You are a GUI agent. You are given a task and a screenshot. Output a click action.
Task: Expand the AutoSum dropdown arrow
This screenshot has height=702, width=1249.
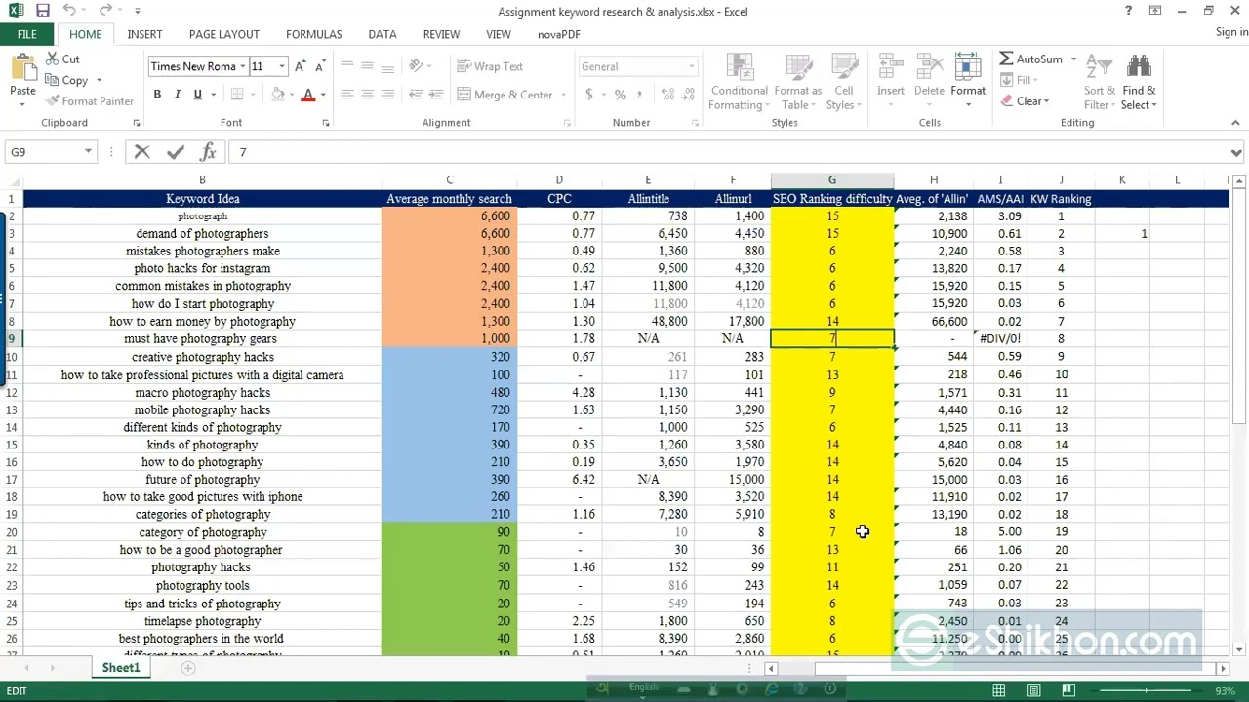(x=1073, y=58)
